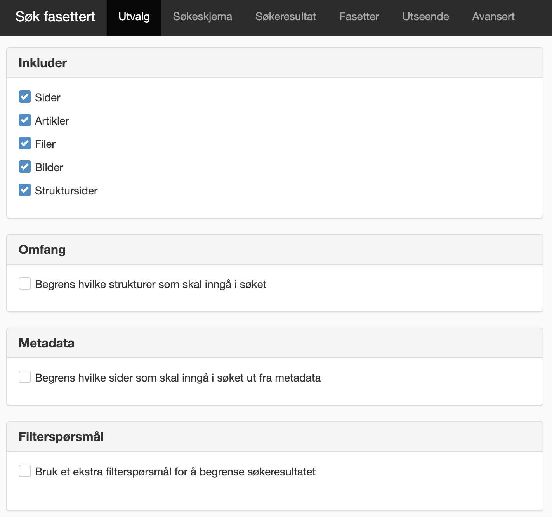Untick the Struktursider checkbox
Viewport: 552px width, 517px height.
25,190
